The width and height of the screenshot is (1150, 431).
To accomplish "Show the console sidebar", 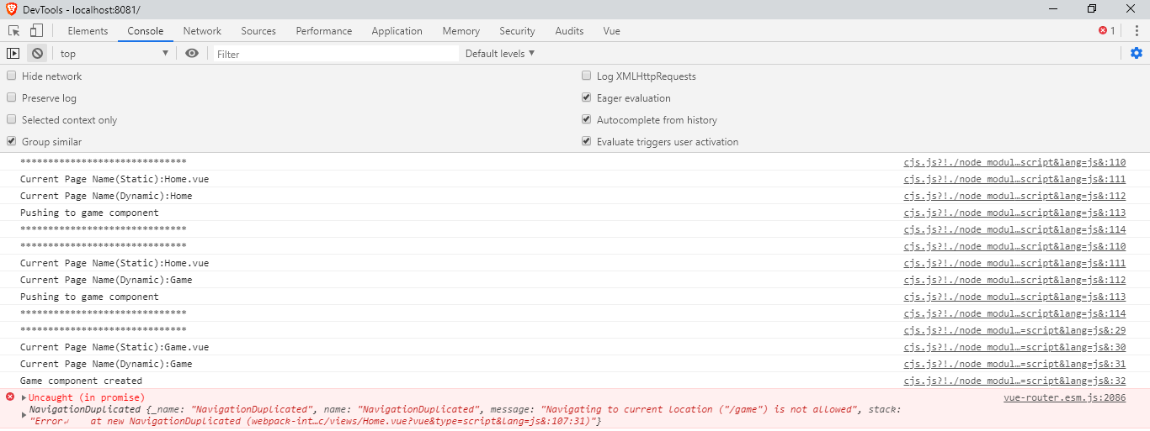I will tap(13, 54).
